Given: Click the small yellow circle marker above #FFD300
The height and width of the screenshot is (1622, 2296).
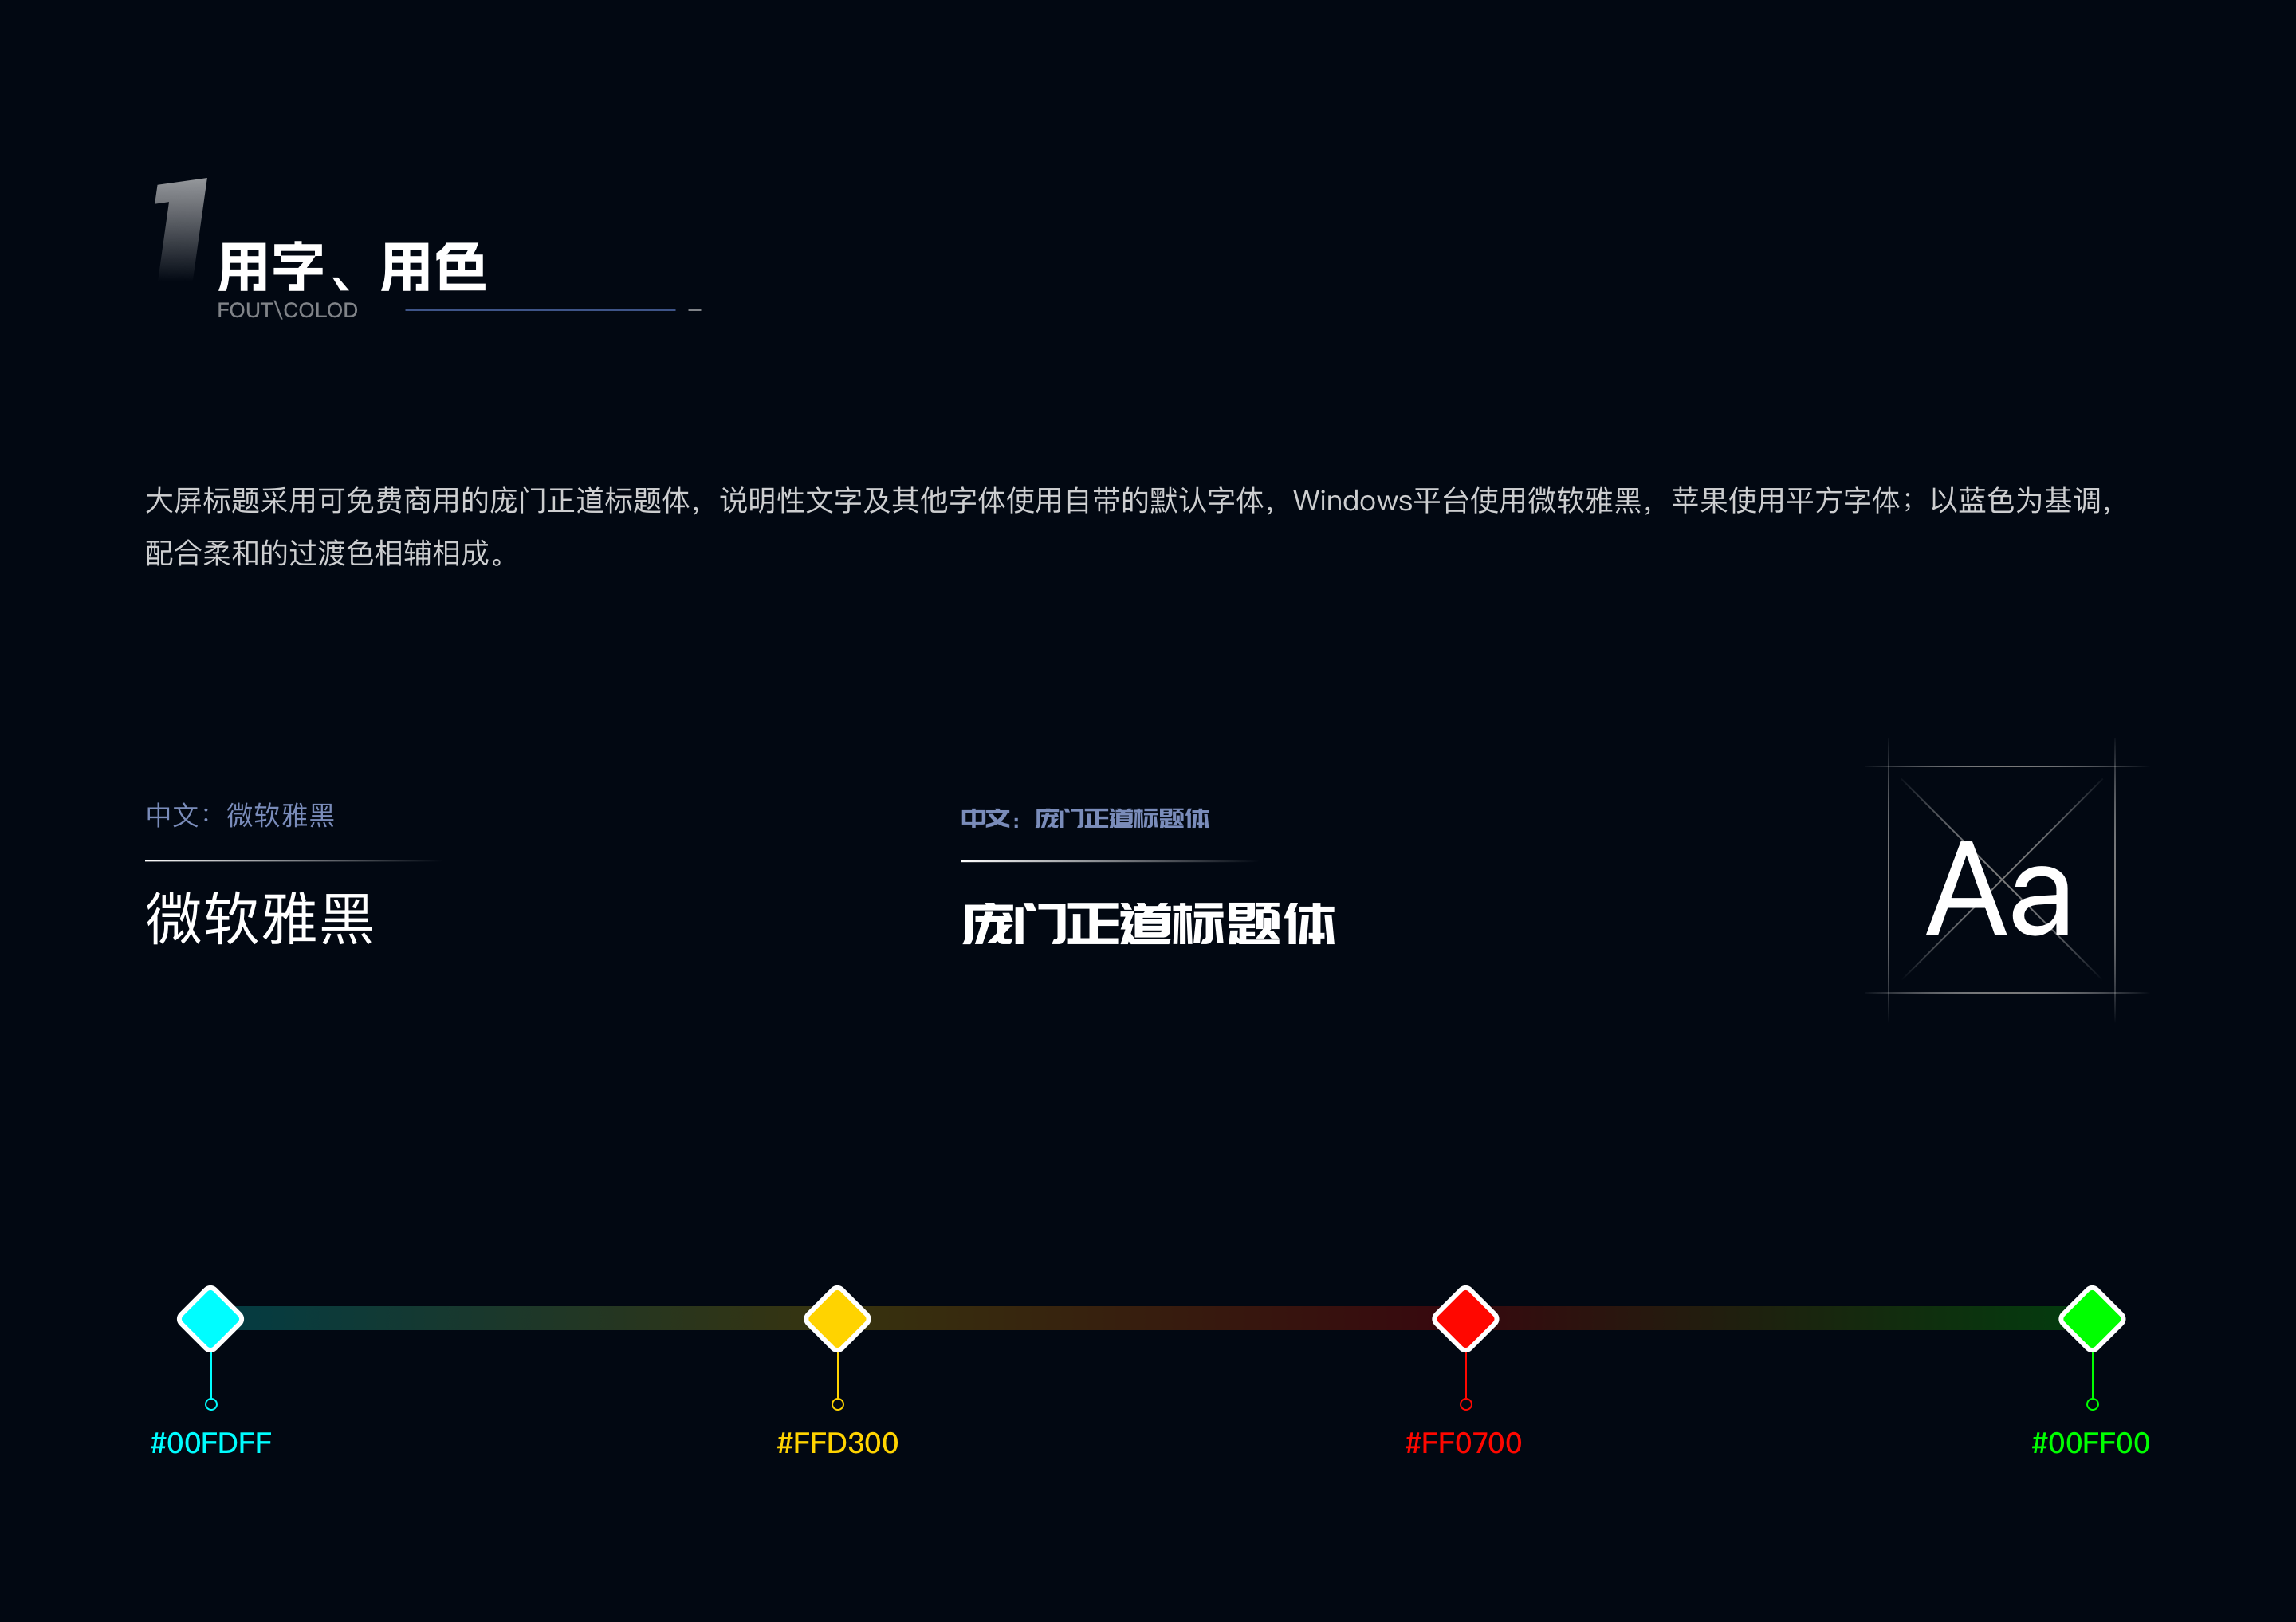Looking at the screenshot, I should pyautogui.click(x=838, y=1404).
